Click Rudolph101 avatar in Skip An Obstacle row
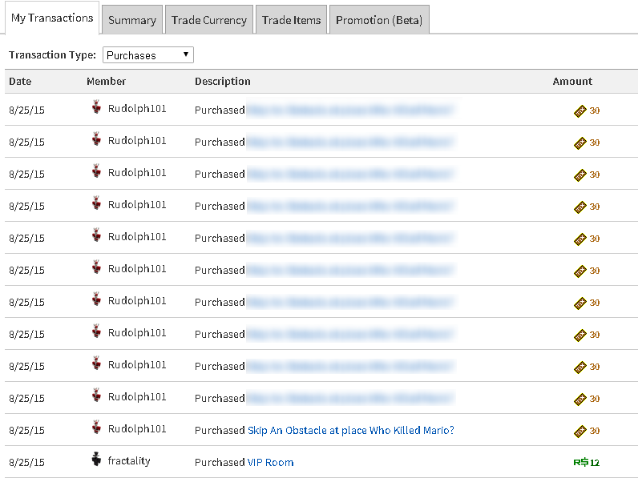The height and width of the screenshot is (478, 638). pos(97,428)
